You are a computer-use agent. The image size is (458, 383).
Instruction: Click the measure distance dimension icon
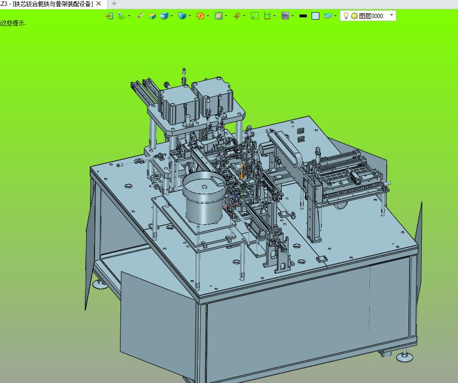coord(267,16)
